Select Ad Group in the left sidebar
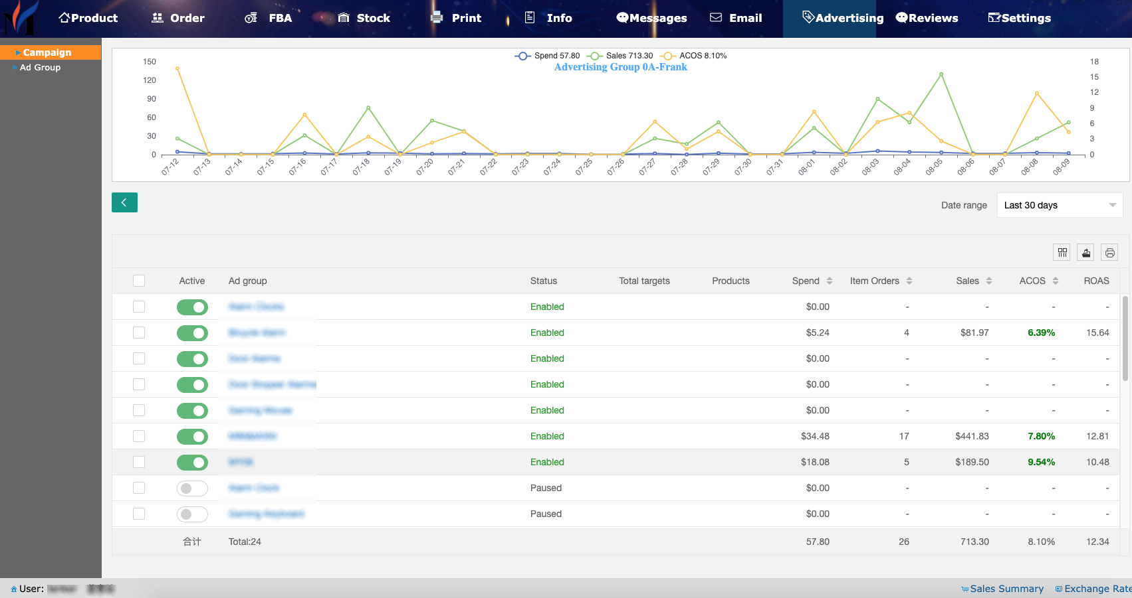The width and height of the screenshot is (1132, 598). (40, 68)
